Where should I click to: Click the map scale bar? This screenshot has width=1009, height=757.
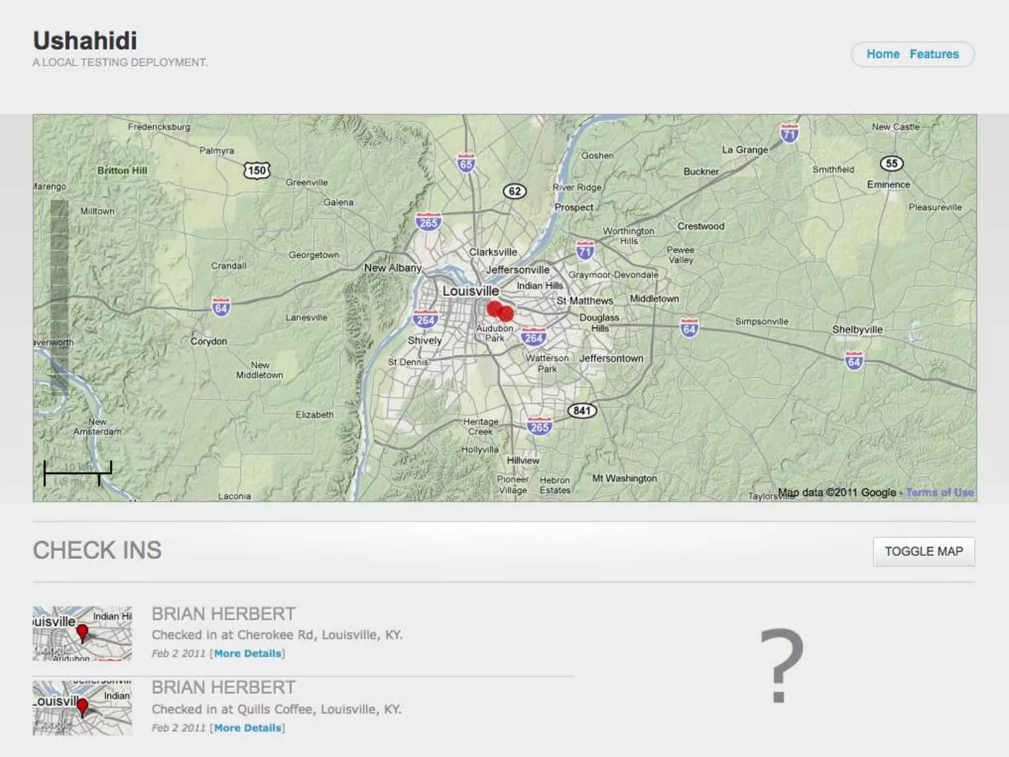[78, 474]
